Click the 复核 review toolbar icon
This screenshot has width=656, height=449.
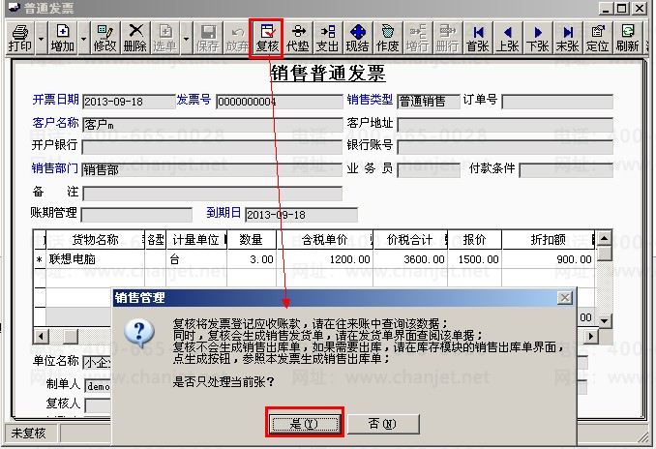coord(267,38)
